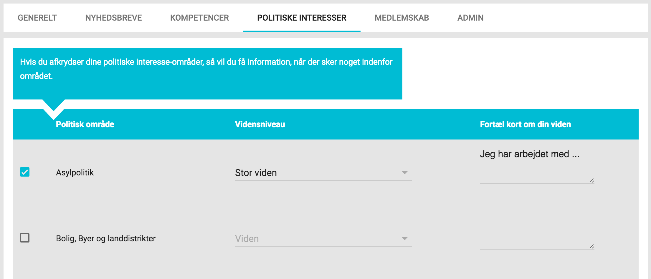Click the Asylpolitik row label

pyautogui.click(x=75, y=172)
